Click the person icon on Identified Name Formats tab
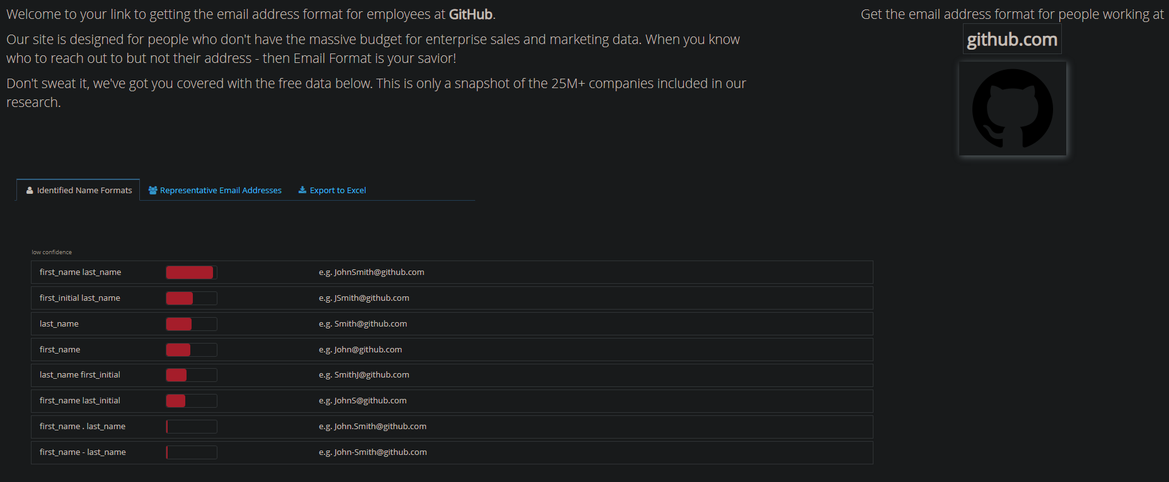Image resolution: width=1169 pixels, height=482 pixels. pos(30,190)
